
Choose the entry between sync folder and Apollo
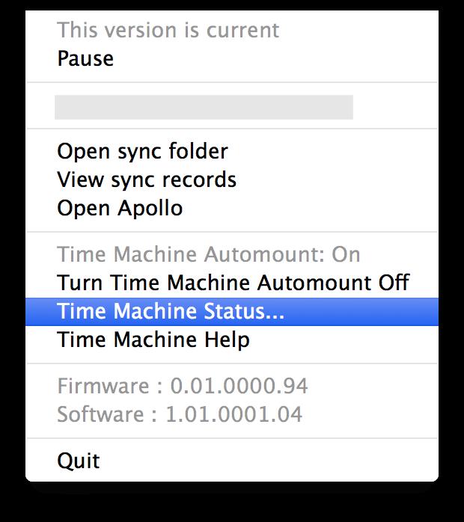[x=232, y=179]
